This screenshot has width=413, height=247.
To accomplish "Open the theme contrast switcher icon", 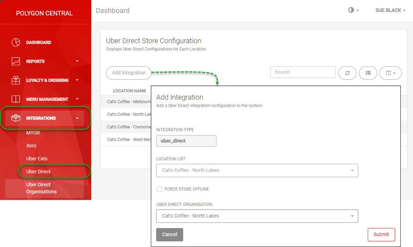I will (351, 10).
